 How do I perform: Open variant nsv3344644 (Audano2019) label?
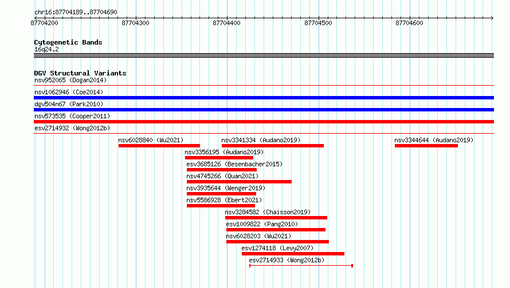(x=434, y=140)
